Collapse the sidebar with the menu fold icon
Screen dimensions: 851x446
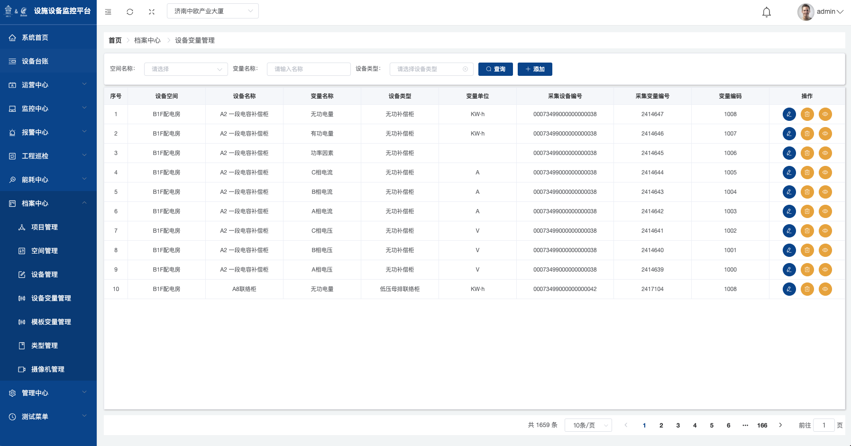point(108,12)
